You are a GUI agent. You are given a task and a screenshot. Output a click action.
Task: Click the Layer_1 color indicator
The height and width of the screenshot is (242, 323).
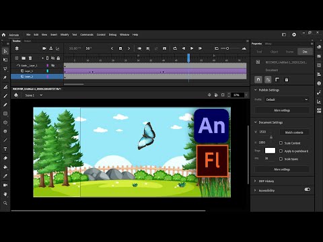click(48, 71)
